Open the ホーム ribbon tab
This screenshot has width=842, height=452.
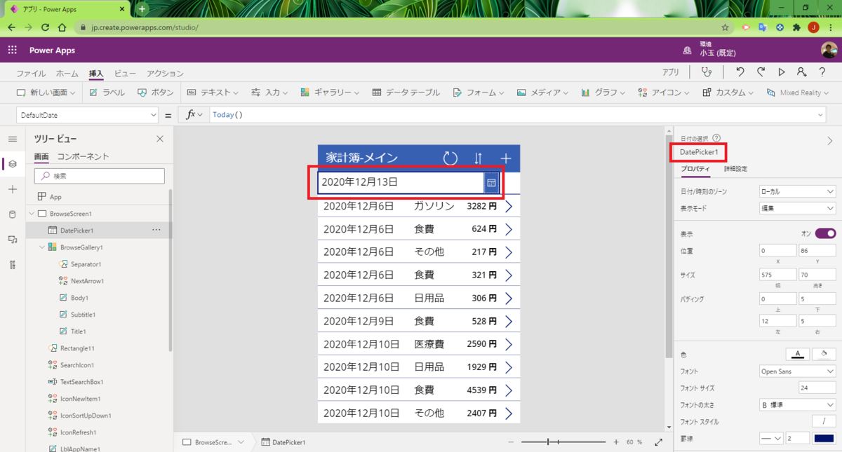(x=67, y=74)
